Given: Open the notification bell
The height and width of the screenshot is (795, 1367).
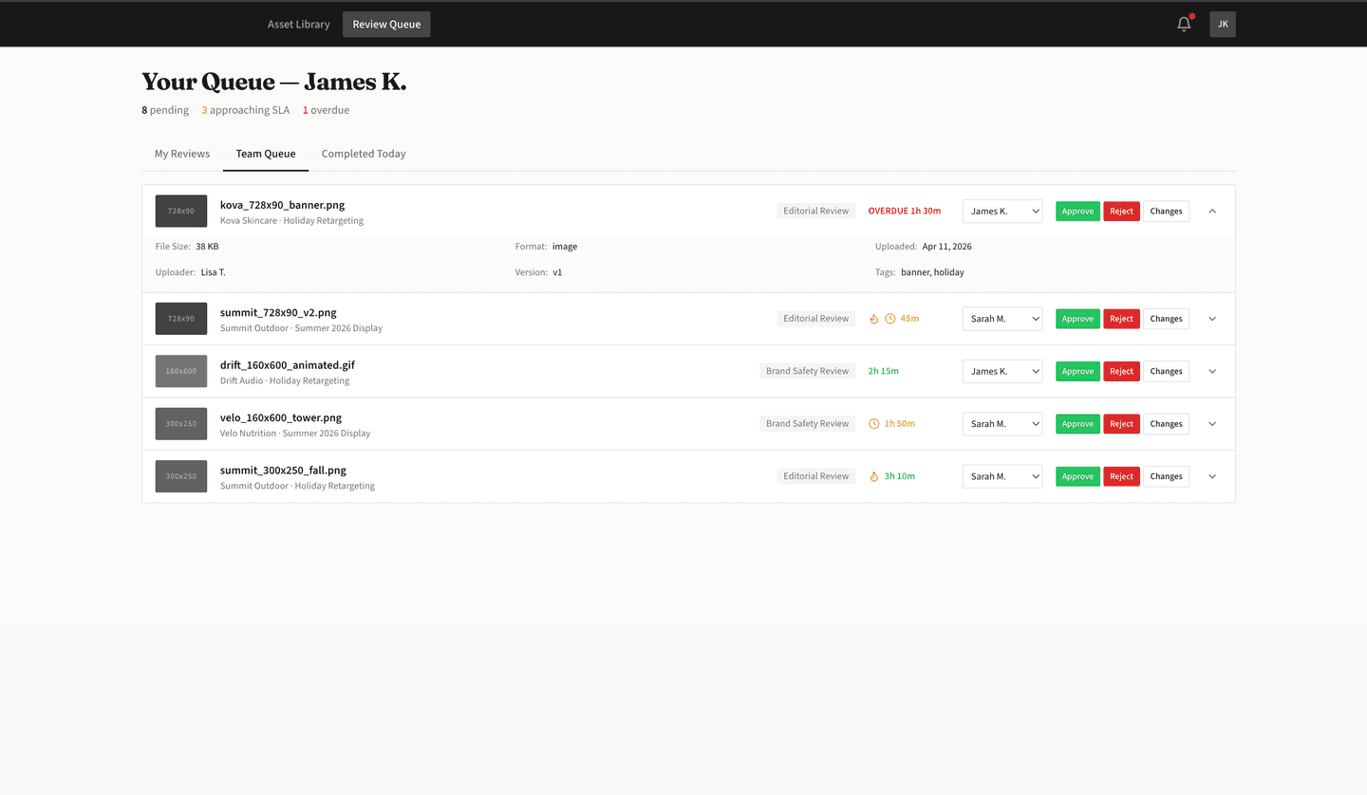Looking at the screenshot, I should 1183,24.
